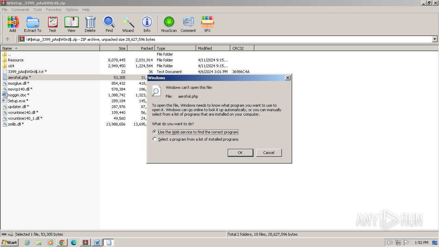Launch Internet Explorer from taskbar

(x=27, y=243)
